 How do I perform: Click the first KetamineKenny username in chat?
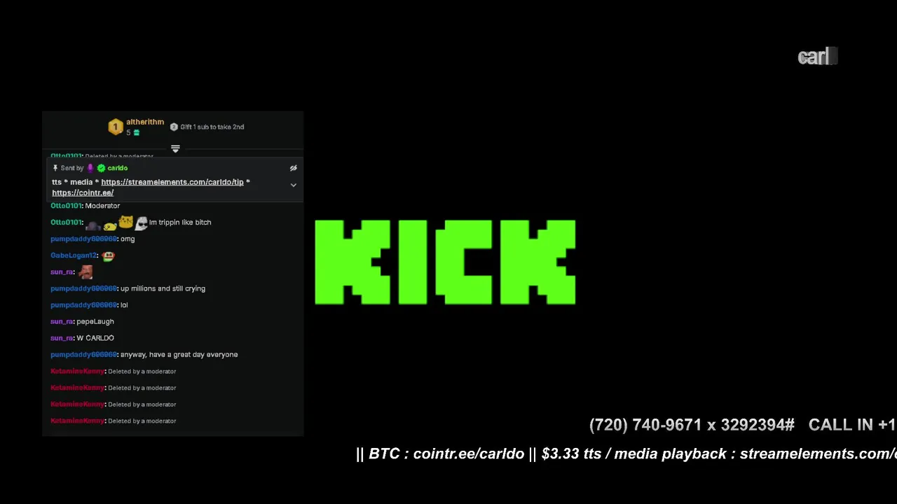tap(77, 371)
